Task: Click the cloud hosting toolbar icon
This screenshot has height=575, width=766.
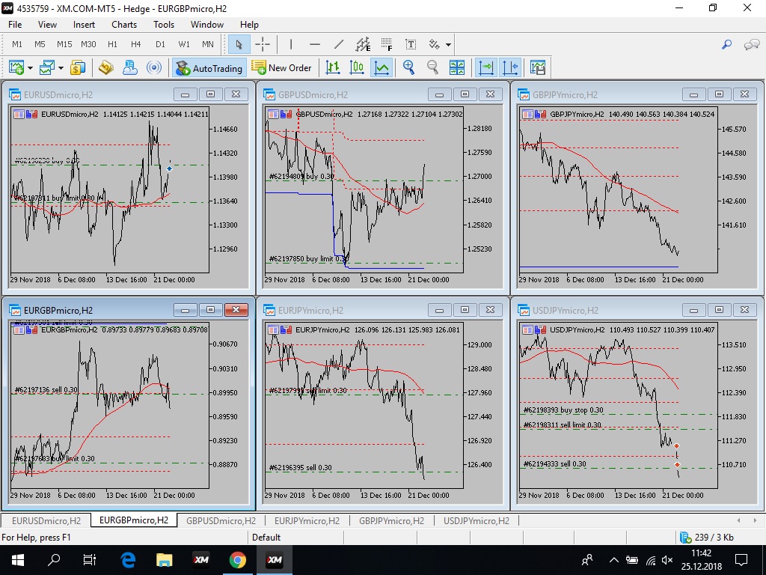Action: click(129, 67)
